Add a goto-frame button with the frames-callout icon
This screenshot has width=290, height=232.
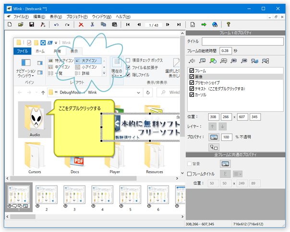click(x=266, y=61)
